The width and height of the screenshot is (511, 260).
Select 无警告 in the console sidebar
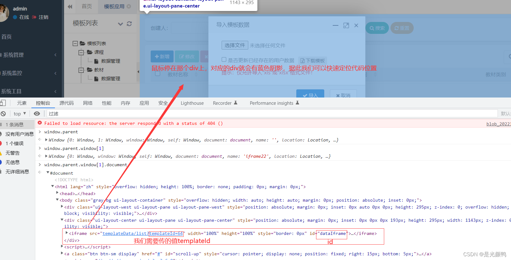click(17, 153)
